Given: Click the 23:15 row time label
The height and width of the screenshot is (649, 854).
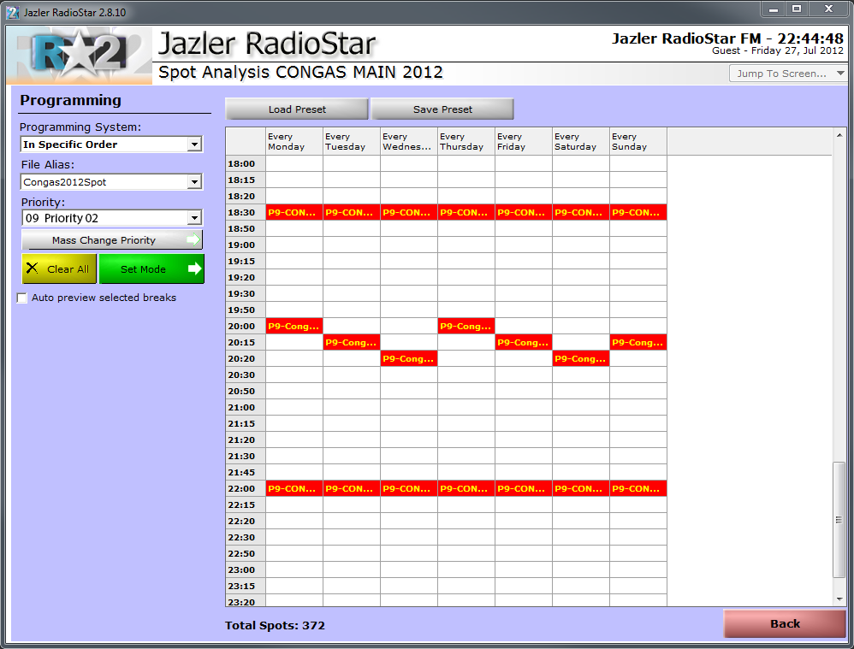Looking at the screenshot, I should click(x=241, y=586).
